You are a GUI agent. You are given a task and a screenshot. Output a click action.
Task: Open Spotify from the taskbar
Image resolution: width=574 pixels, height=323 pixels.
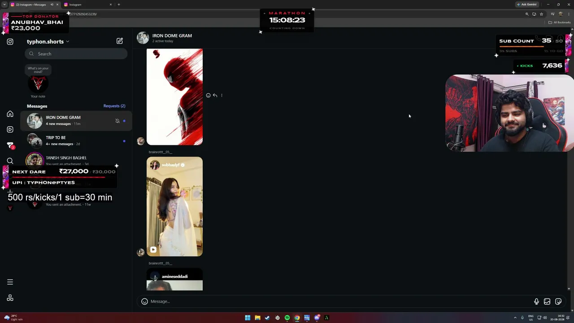tap(287, 318)
